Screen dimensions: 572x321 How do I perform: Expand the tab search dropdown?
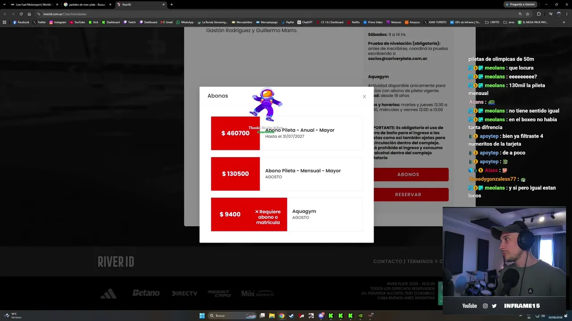(x=4, y=4)
